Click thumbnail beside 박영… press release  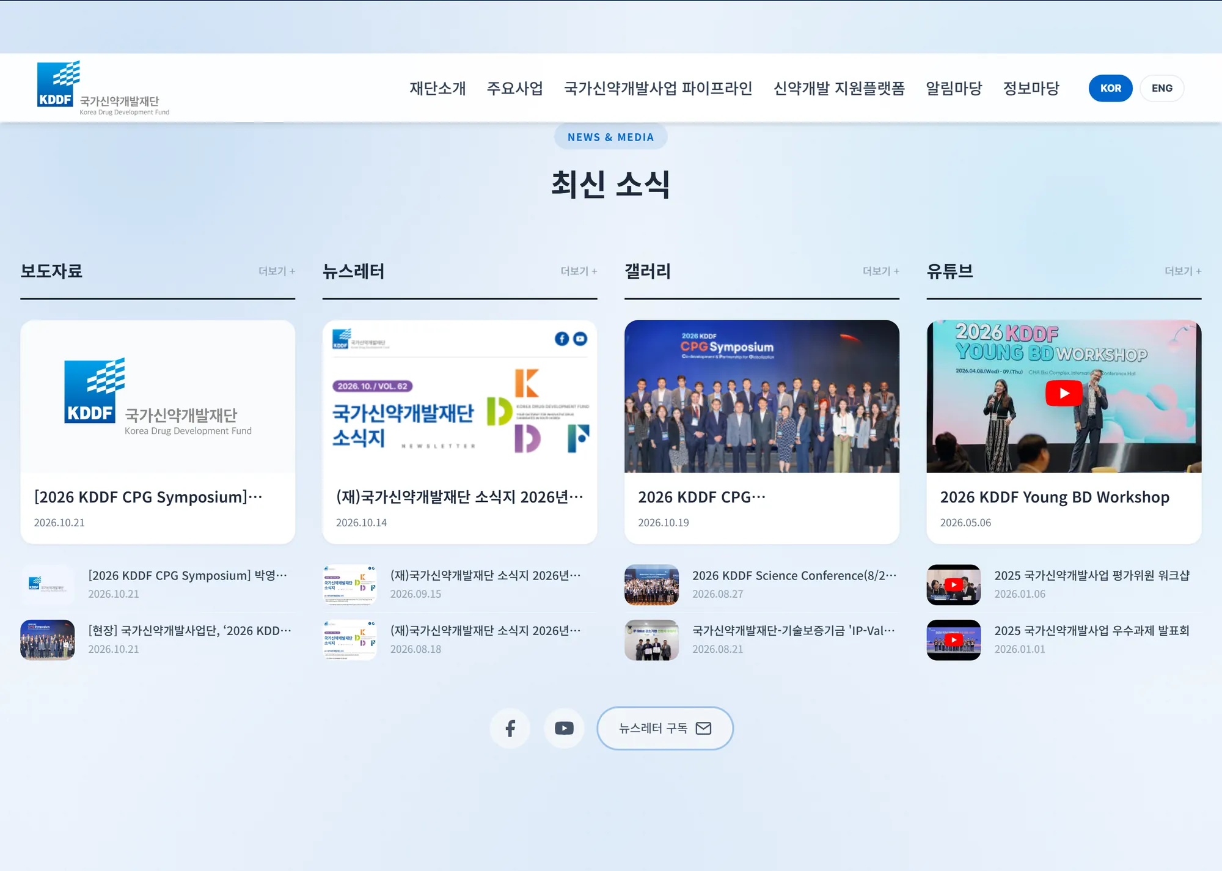pyautogui.click(x=47, y=584)
